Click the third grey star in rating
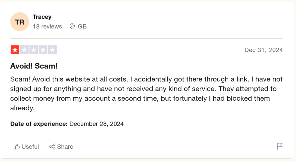 tap(34, 50)
